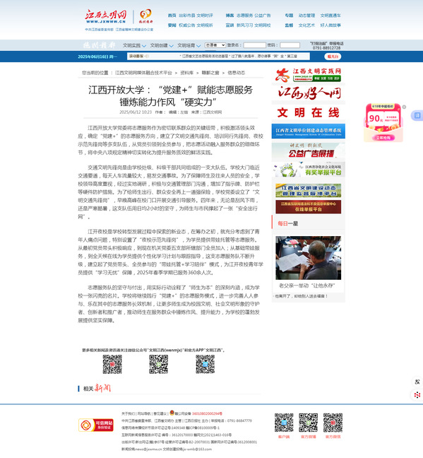Click the 密码 password field
This screenshot has height=458, width=423.
[290, 45]
